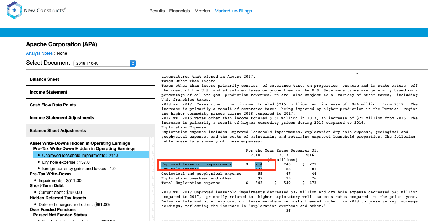Click the Exploration Expense heading in filing
Viewport: 428px width, 221px height.
tap(183, 127)
